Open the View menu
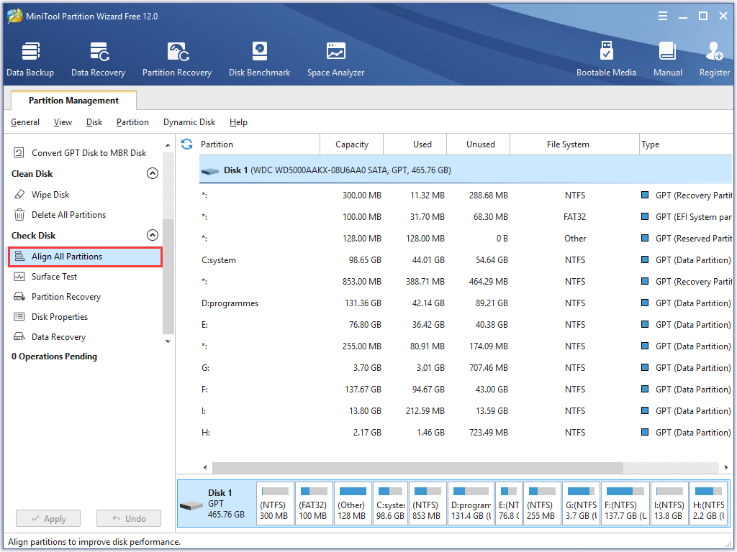This screenshot has height=552, width=737. (63, 122)
